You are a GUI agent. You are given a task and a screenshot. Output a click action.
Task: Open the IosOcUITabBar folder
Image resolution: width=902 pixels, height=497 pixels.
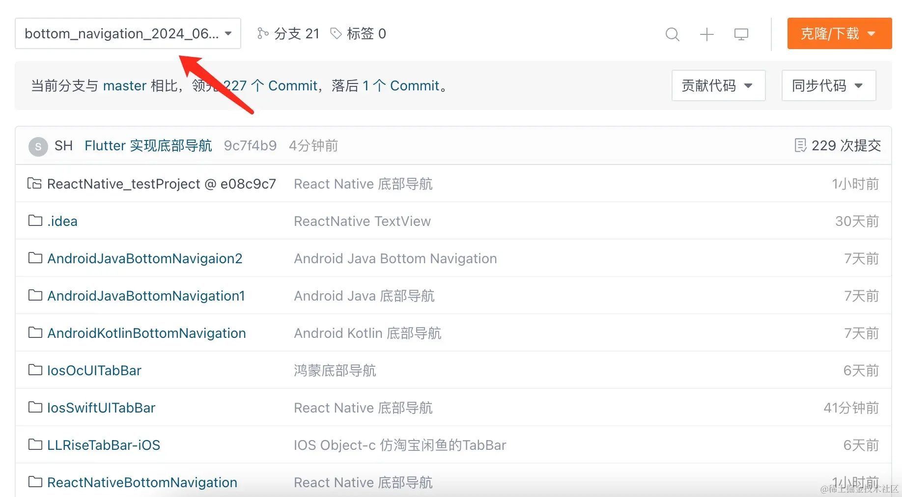point(94,371)
